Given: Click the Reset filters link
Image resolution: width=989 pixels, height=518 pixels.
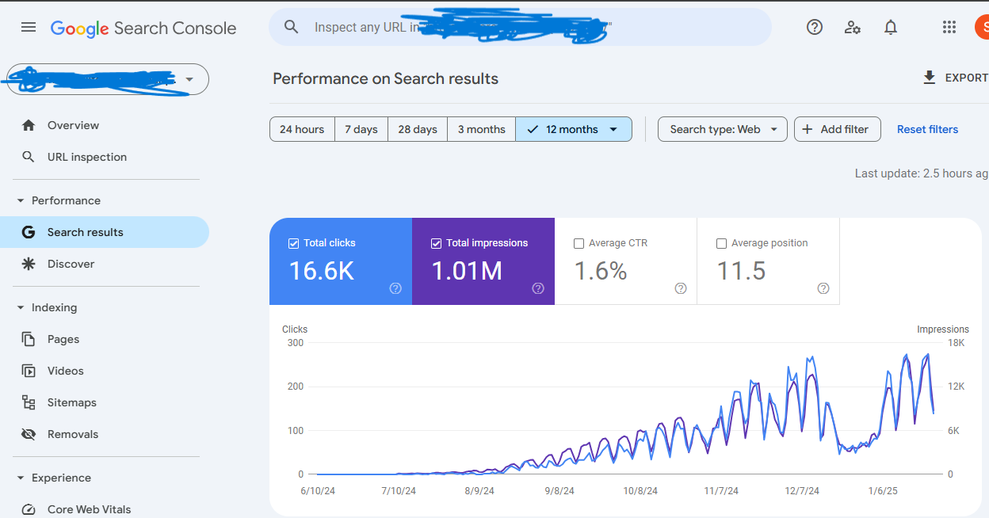Looking at the screenshot, I should pyautogui.click(x=927, y=129).
